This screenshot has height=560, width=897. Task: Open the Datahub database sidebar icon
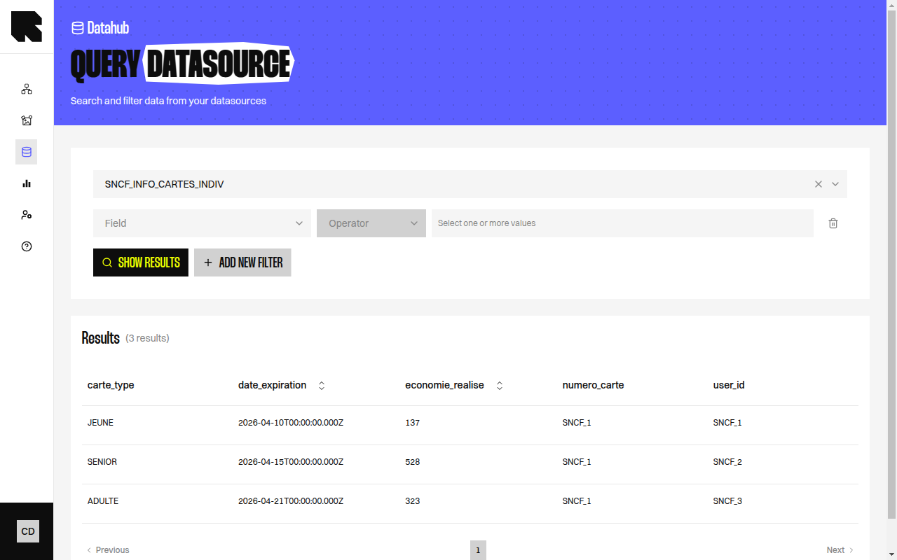point(27,152)
